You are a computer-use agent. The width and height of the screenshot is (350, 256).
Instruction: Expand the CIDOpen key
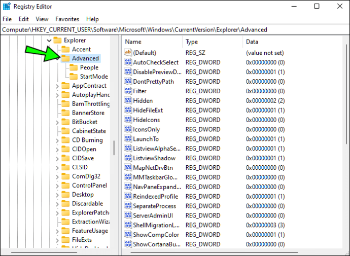point(57,150)
